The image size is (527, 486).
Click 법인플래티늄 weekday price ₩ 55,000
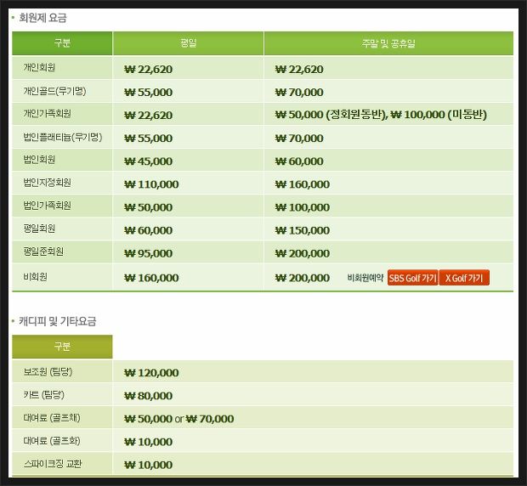pyautogui.click(x=148, y=138)
